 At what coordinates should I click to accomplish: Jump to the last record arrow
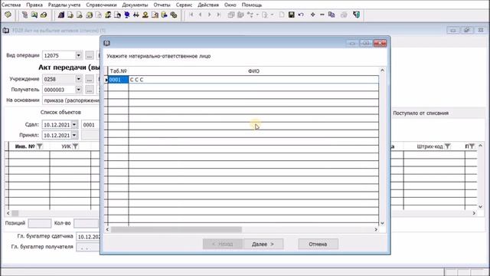click(x=219, y=15)
